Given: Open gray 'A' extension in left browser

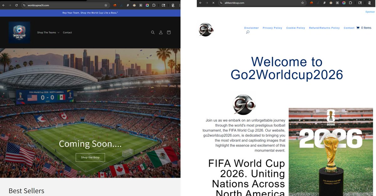Looking at the screenshot, I should pyautogui.click(x=141, y=5).
